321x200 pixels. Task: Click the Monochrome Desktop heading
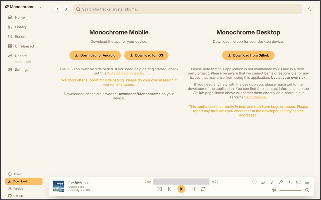coord(248,32)
